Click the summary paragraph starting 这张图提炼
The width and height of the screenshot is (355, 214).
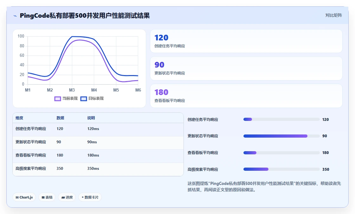coord(264,187)
